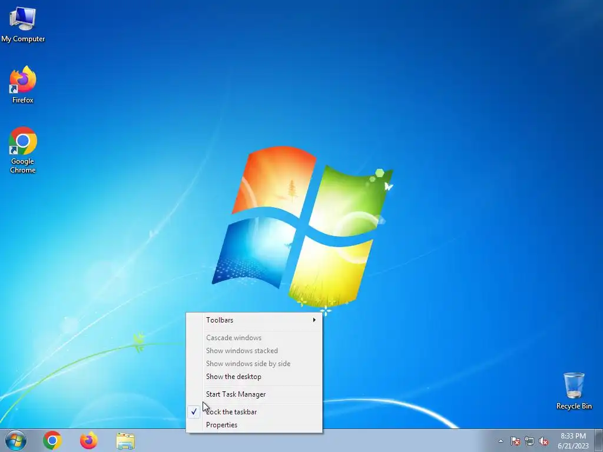
Task: Click grayed Cascade windows entry
Action: (x=254, y=337)
